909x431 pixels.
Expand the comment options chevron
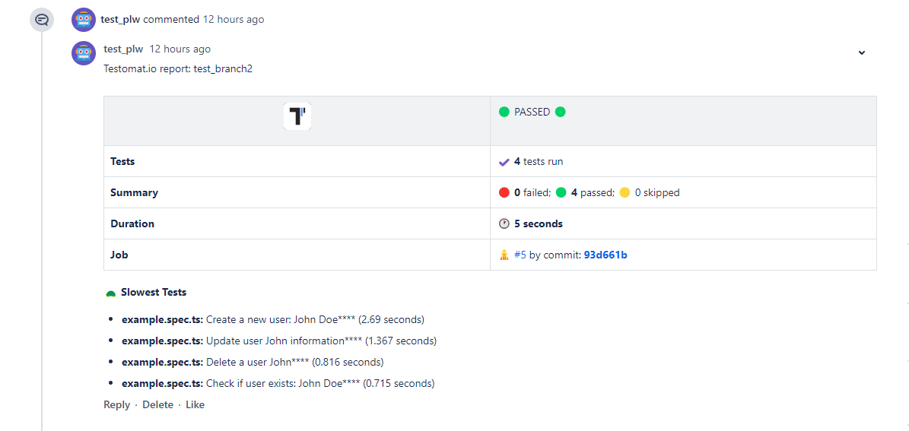(862, 53)
